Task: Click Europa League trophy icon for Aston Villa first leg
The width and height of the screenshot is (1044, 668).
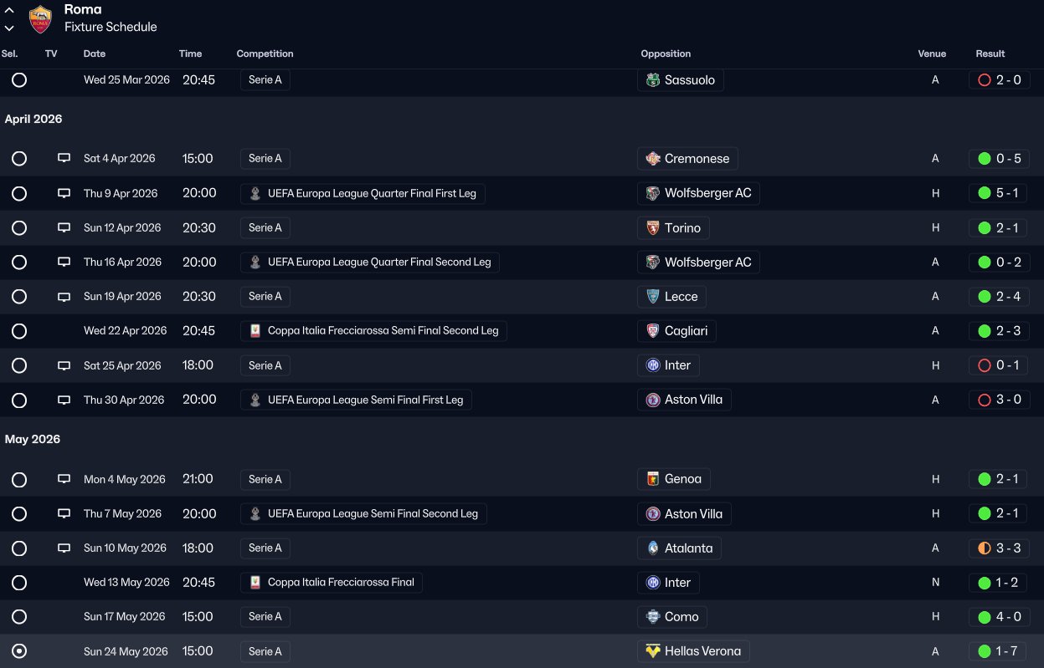Action: coord(255,400)
